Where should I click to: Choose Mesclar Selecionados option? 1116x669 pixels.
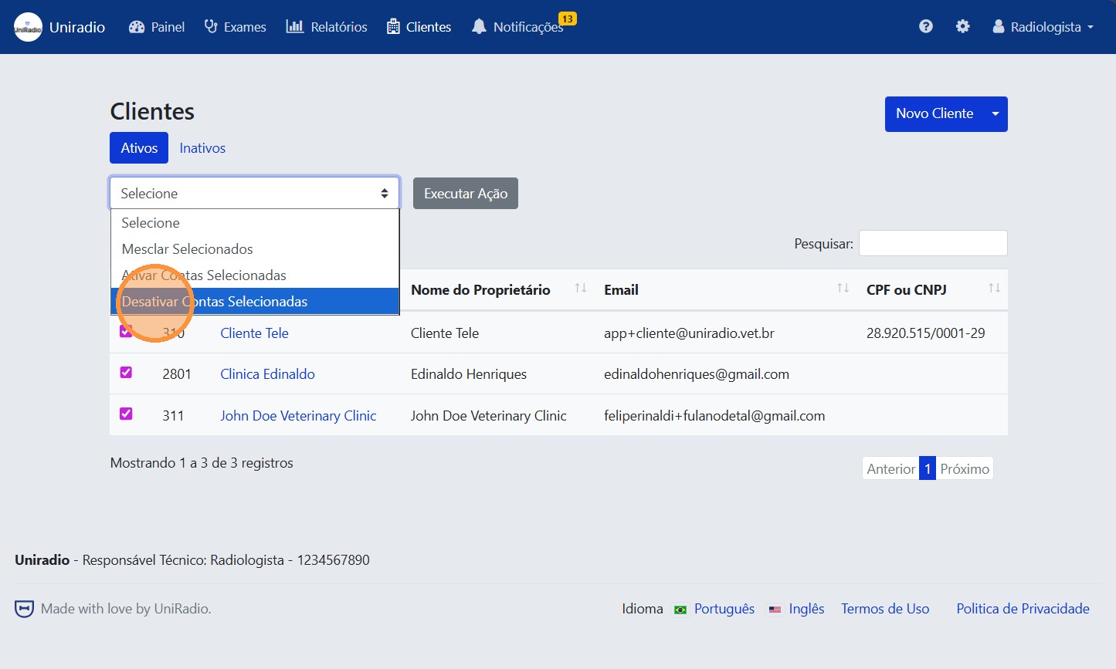pos(188,249)
